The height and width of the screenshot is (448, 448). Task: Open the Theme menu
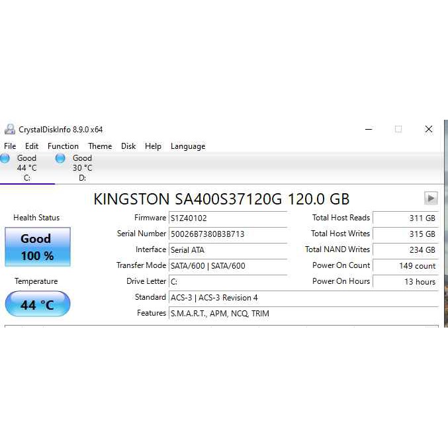(100, 146)
